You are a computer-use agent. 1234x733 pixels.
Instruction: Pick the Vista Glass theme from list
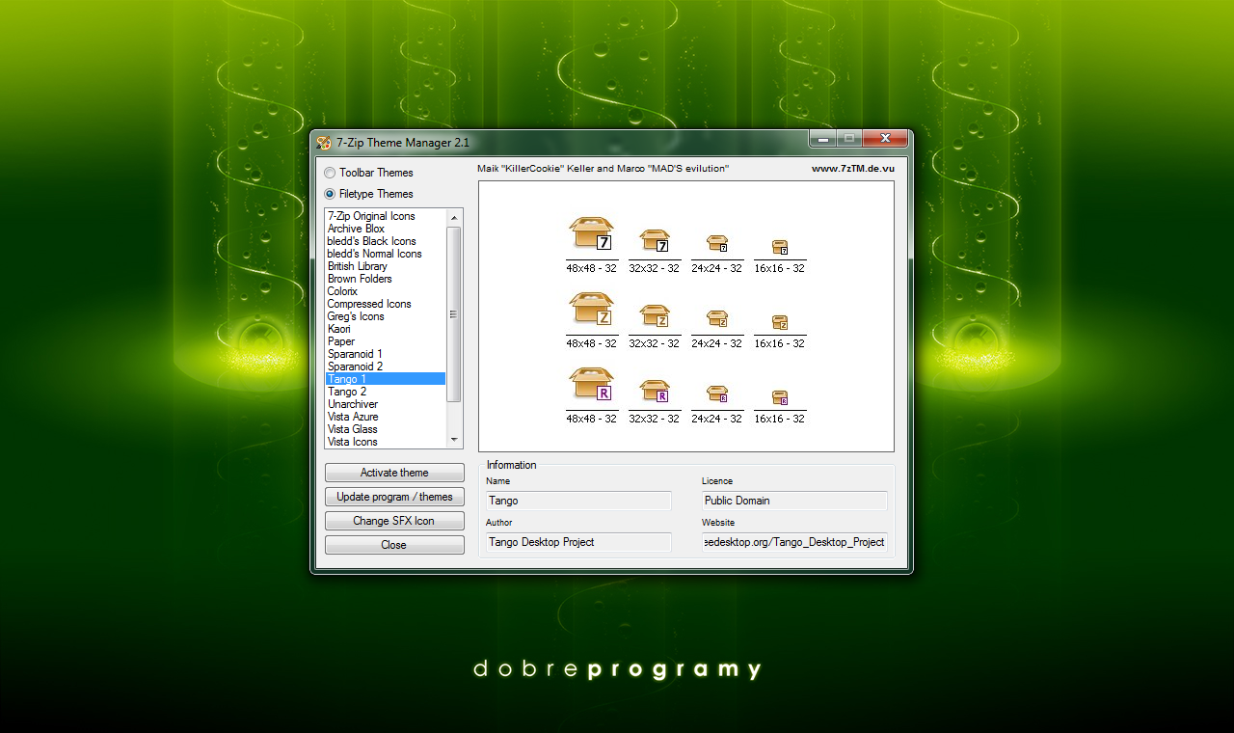point(352,429)
